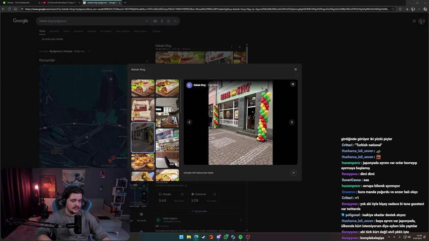
Task: Click the Bölge seç link
Action: (79, 51)
